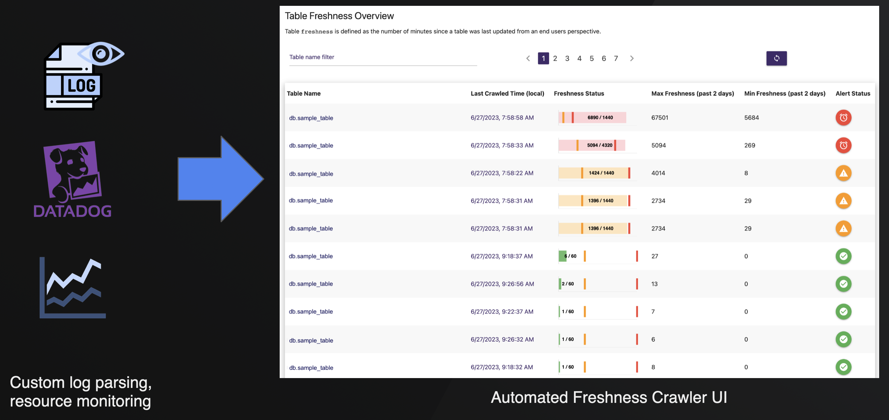Click the 5094 / 4320 freshness bar
The image size is (889, 420).
coord(592,145)
